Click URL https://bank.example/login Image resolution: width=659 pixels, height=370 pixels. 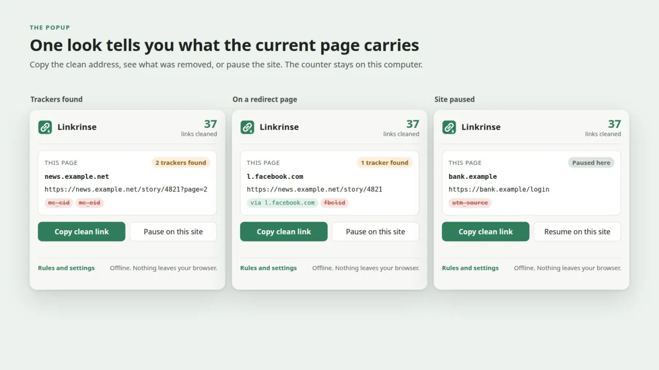pos(499,189)
